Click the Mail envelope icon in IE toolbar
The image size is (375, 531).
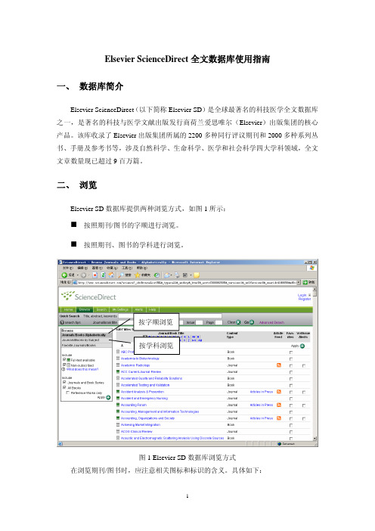click(167, 275)
